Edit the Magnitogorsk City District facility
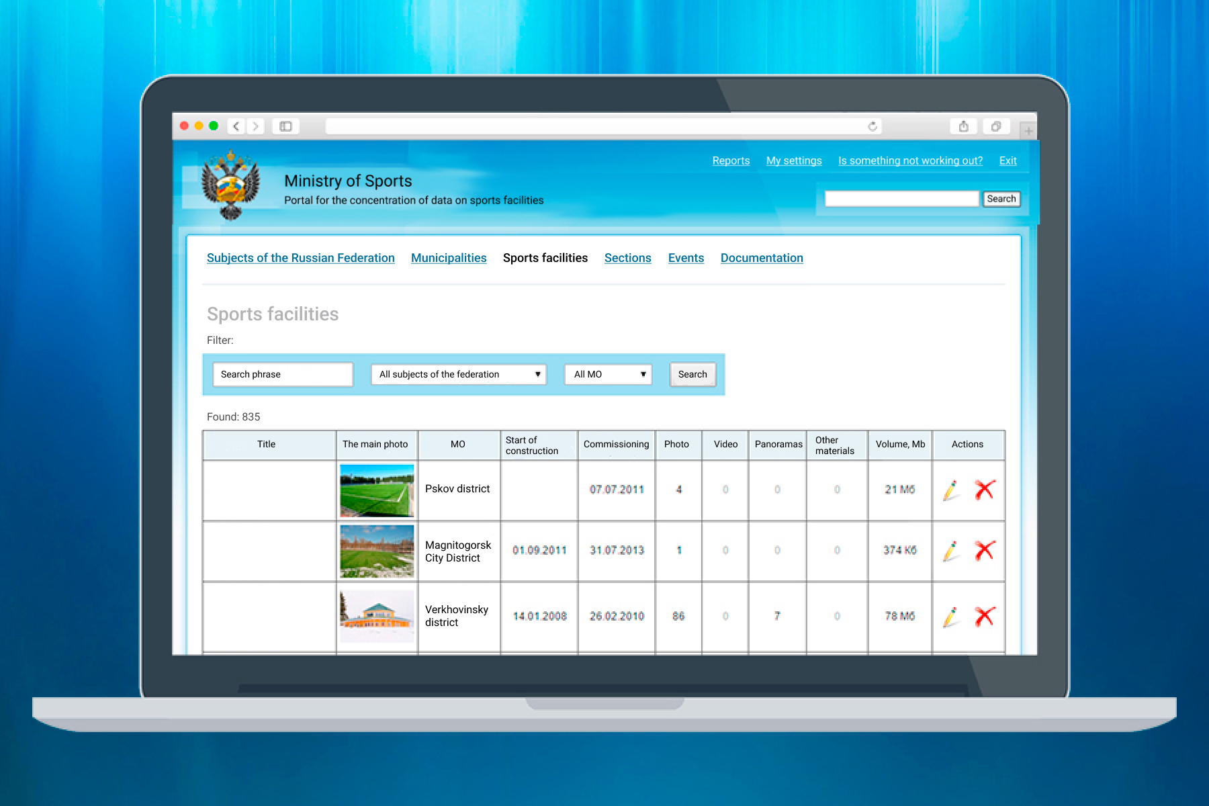The height and width of the screenshot is (806, 1209). tap(950, 551)
